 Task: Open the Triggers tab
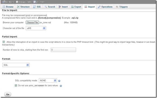(x=122, y=7)
